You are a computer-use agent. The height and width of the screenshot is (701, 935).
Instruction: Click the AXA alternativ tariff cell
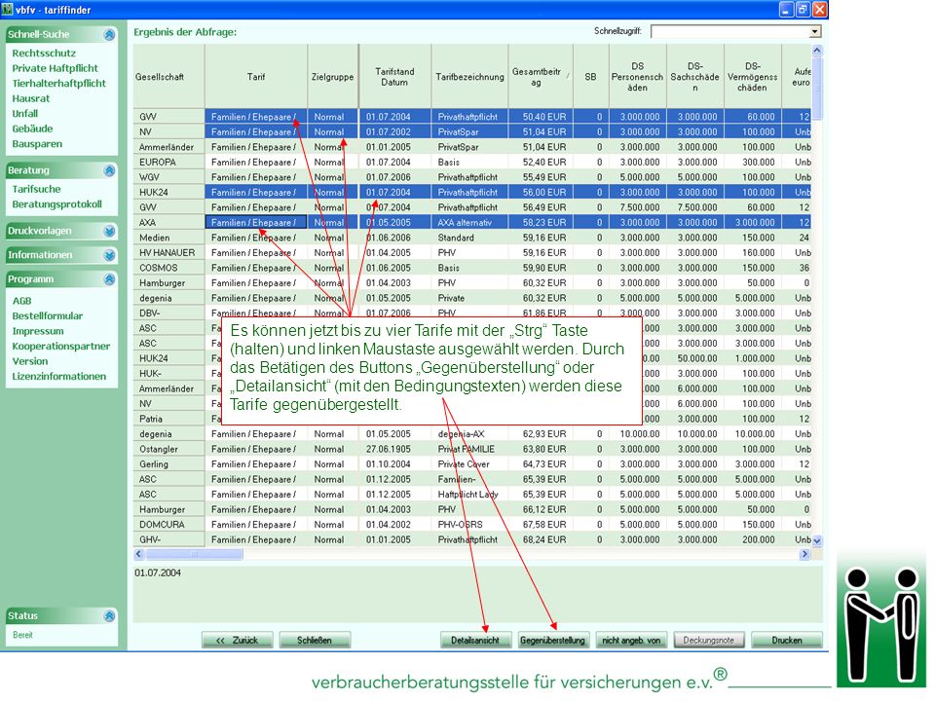[469, 222]
